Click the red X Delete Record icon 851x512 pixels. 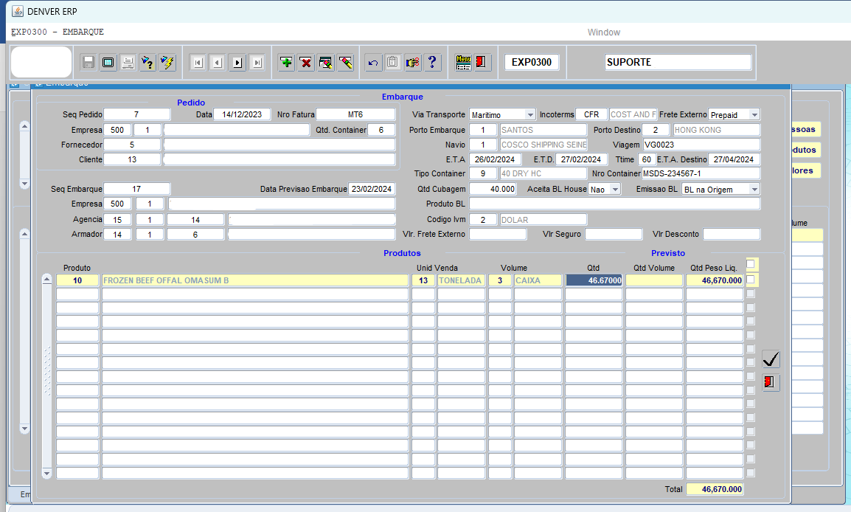tap(306, 63)
